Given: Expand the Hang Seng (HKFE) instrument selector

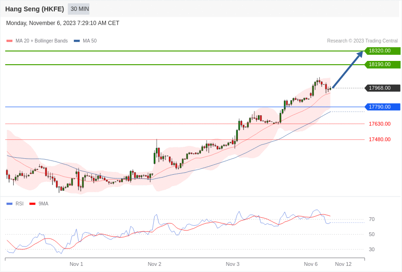Looking at the screenshot, I should [35, 8].
